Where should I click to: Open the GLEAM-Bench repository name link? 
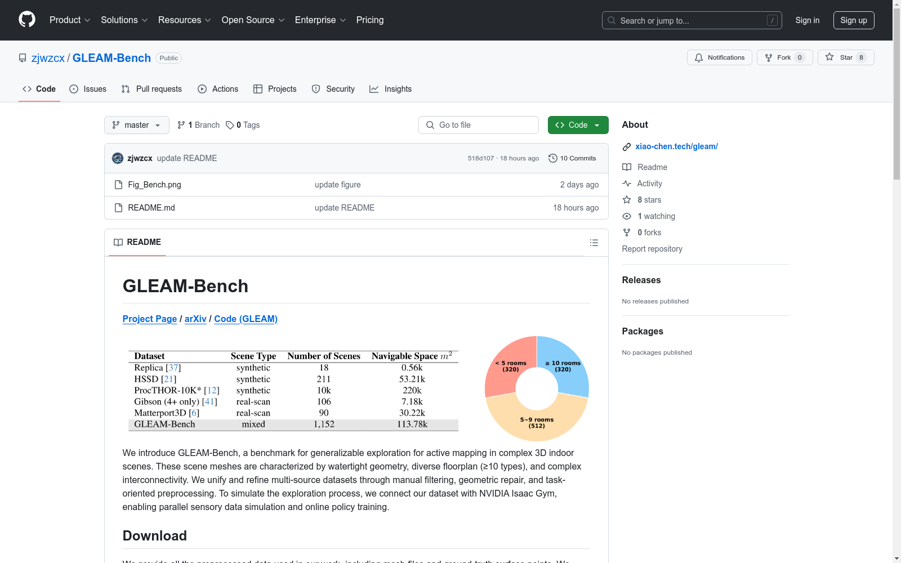(x=111, y=58)
